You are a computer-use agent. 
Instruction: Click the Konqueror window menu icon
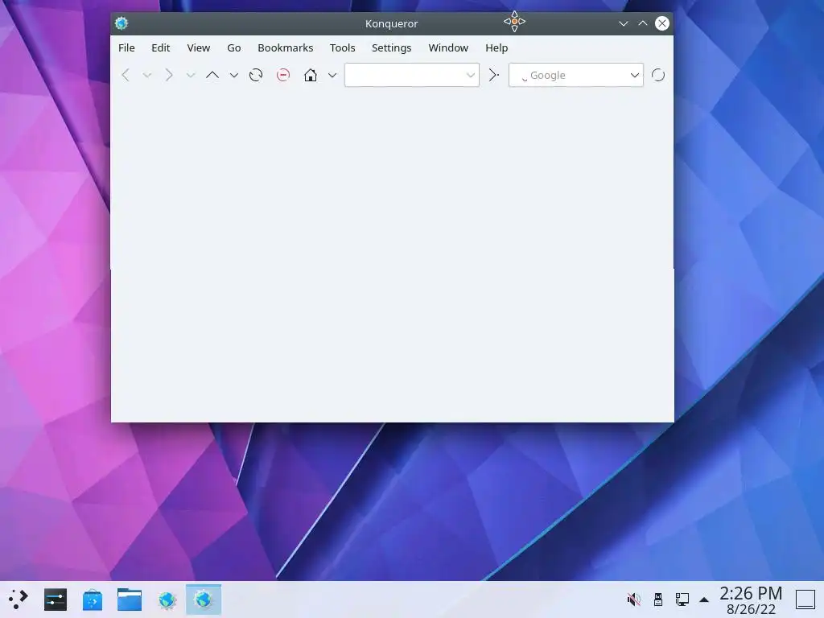pos(122,23)
